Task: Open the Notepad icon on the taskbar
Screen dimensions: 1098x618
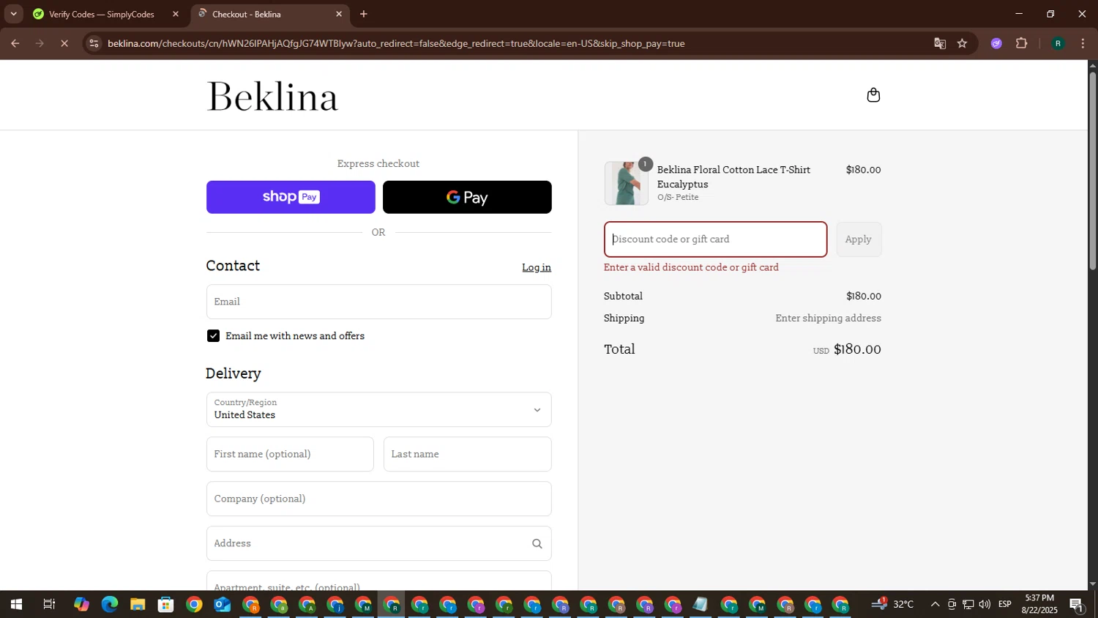Action: coord(701,605)
